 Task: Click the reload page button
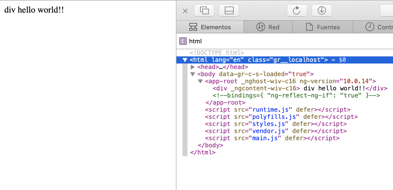[x=297, y=11]
